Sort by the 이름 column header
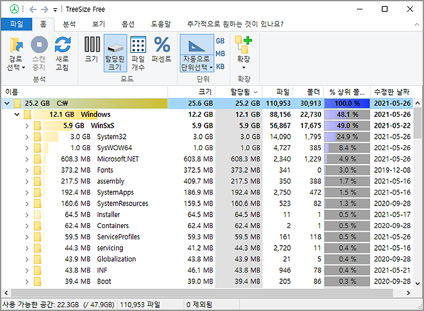This screenshot has height=311, width=424. click(85, 92)
